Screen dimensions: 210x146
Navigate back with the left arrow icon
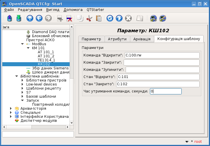(x=39, y=18)
